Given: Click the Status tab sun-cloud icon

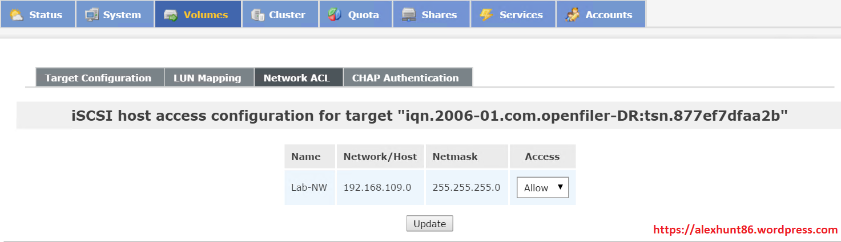Looking at the screenshot, I should click(x=16, y=15).
